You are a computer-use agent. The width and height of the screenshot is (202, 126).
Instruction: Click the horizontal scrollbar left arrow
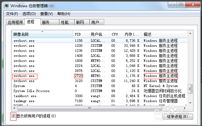[x=15, y=108]
